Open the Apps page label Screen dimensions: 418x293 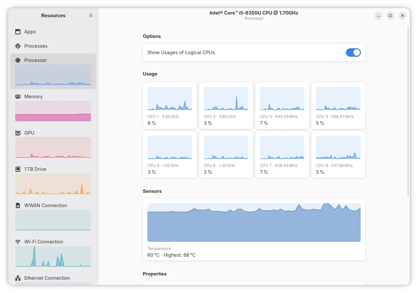pyautogui.click(x=30, y=32)
